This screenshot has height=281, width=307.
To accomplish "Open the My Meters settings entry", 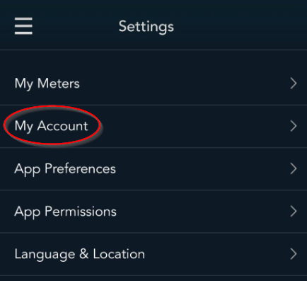I will (153, 84).
